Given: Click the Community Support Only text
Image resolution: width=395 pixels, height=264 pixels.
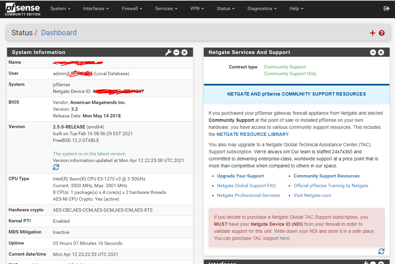Looking at the screenshot, I should pos(290,74).
